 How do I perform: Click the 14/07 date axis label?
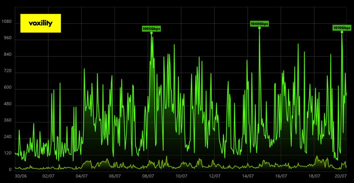[248, 176]
